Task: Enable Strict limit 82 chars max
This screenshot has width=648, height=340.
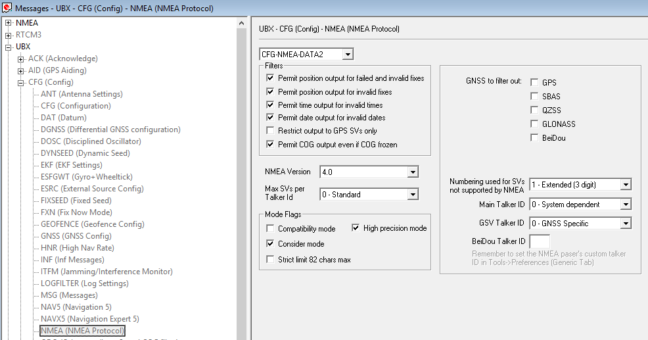Action: pyautogui.click(x=270, y=260)
